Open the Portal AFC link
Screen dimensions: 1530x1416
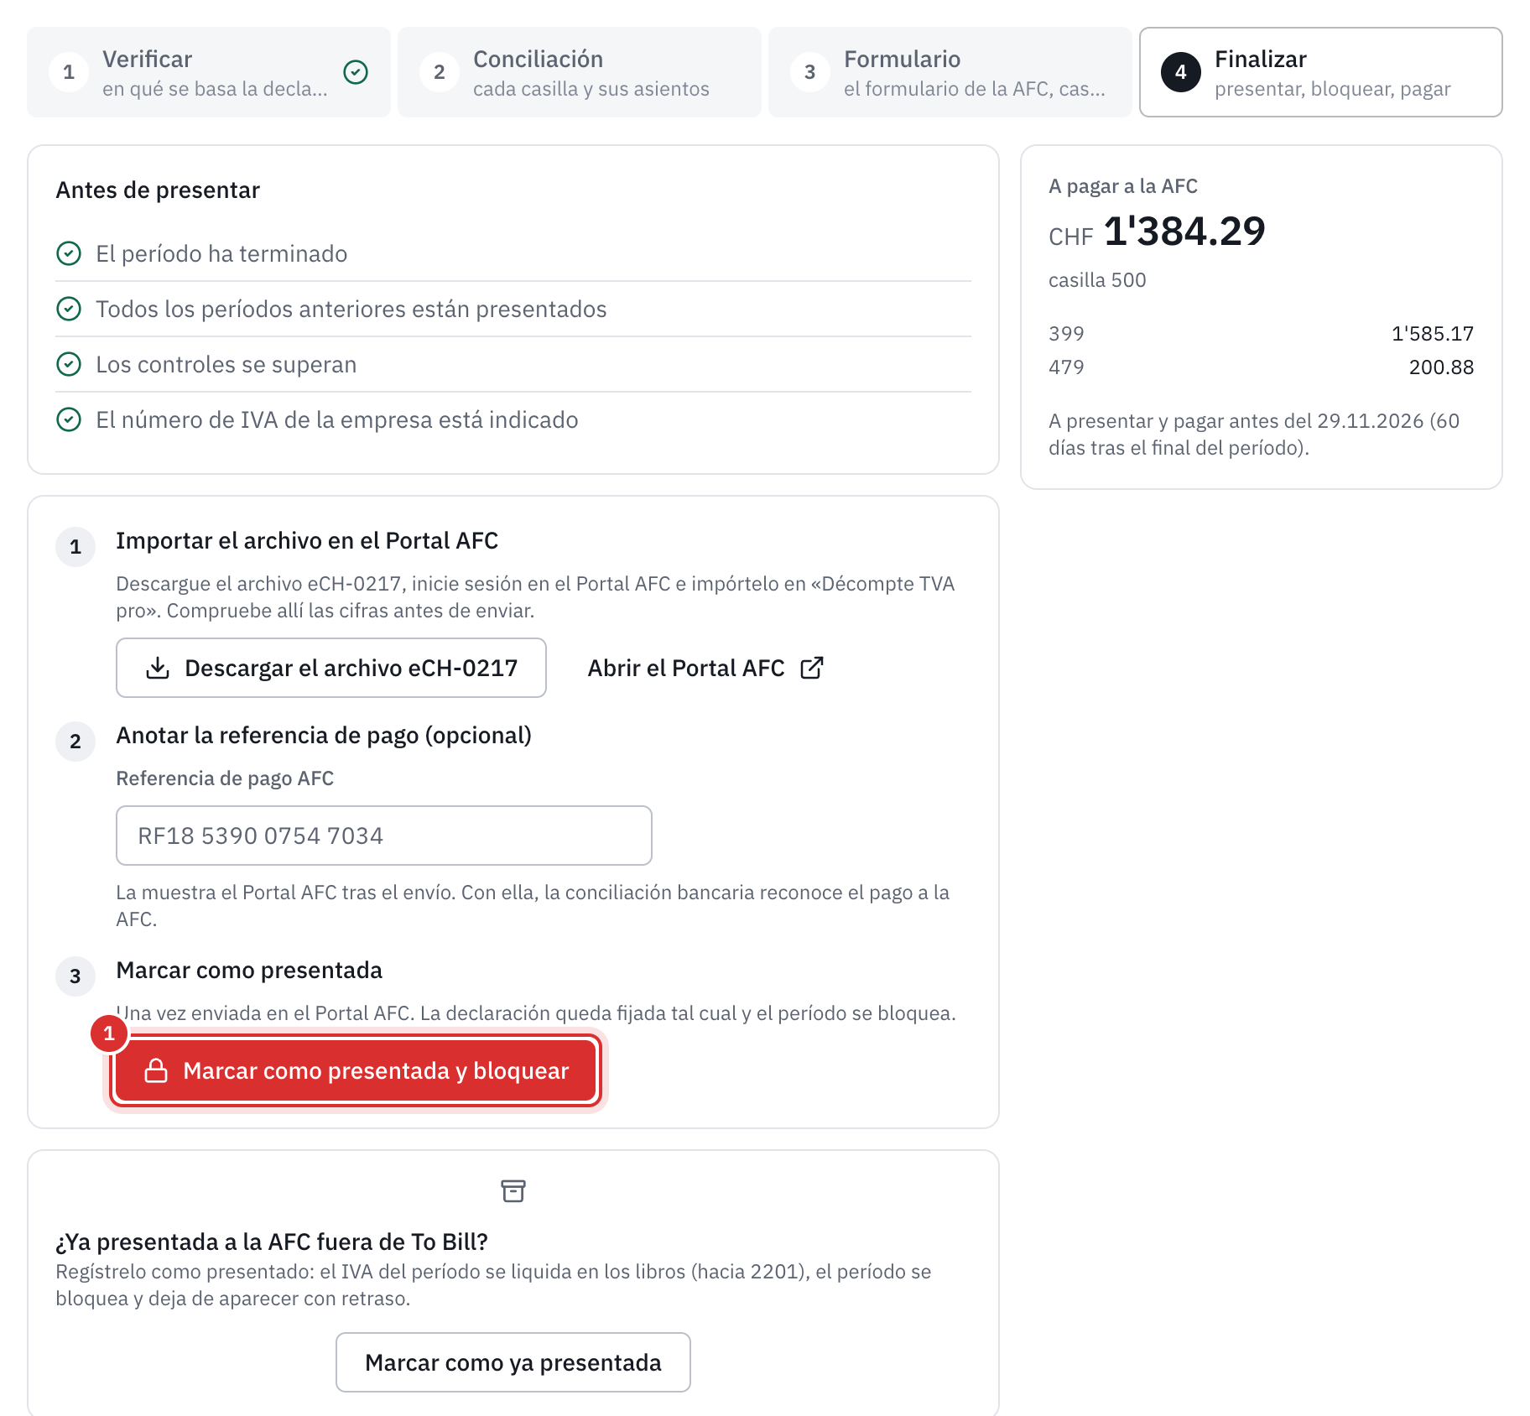pyautogui.click(x=705, y=668)
